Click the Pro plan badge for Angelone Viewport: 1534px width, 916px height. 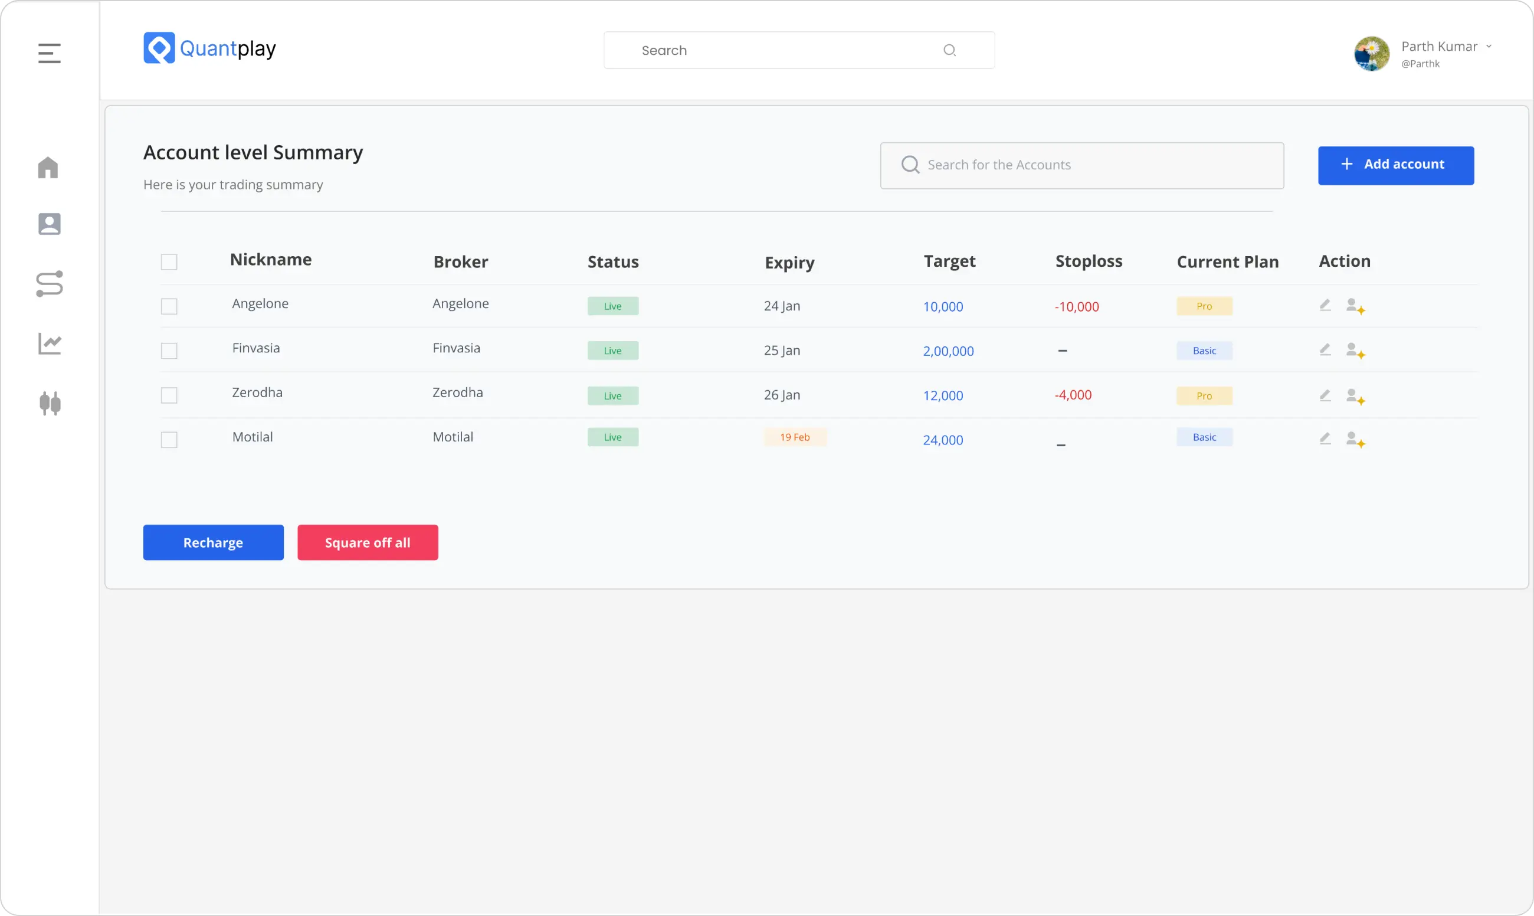click(1205, 306)
